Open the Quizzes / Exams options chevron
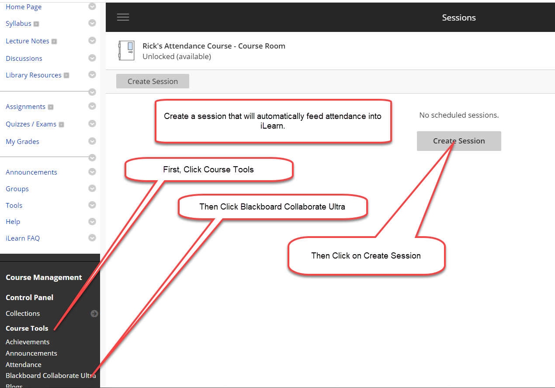The height and width of the screenshot is (388, 555). tap(92, 124)
